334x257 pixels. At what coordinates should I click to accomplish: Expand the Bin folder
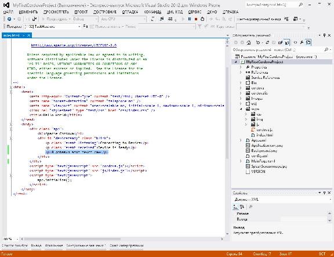click(241, 83)
